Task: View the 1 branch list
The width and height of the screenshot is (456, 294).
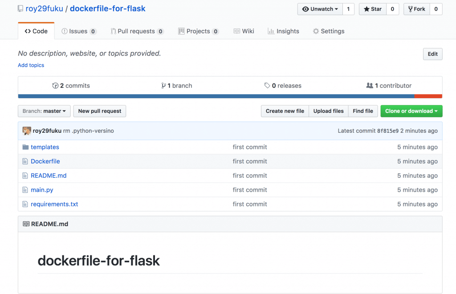Action: point(176,86)
